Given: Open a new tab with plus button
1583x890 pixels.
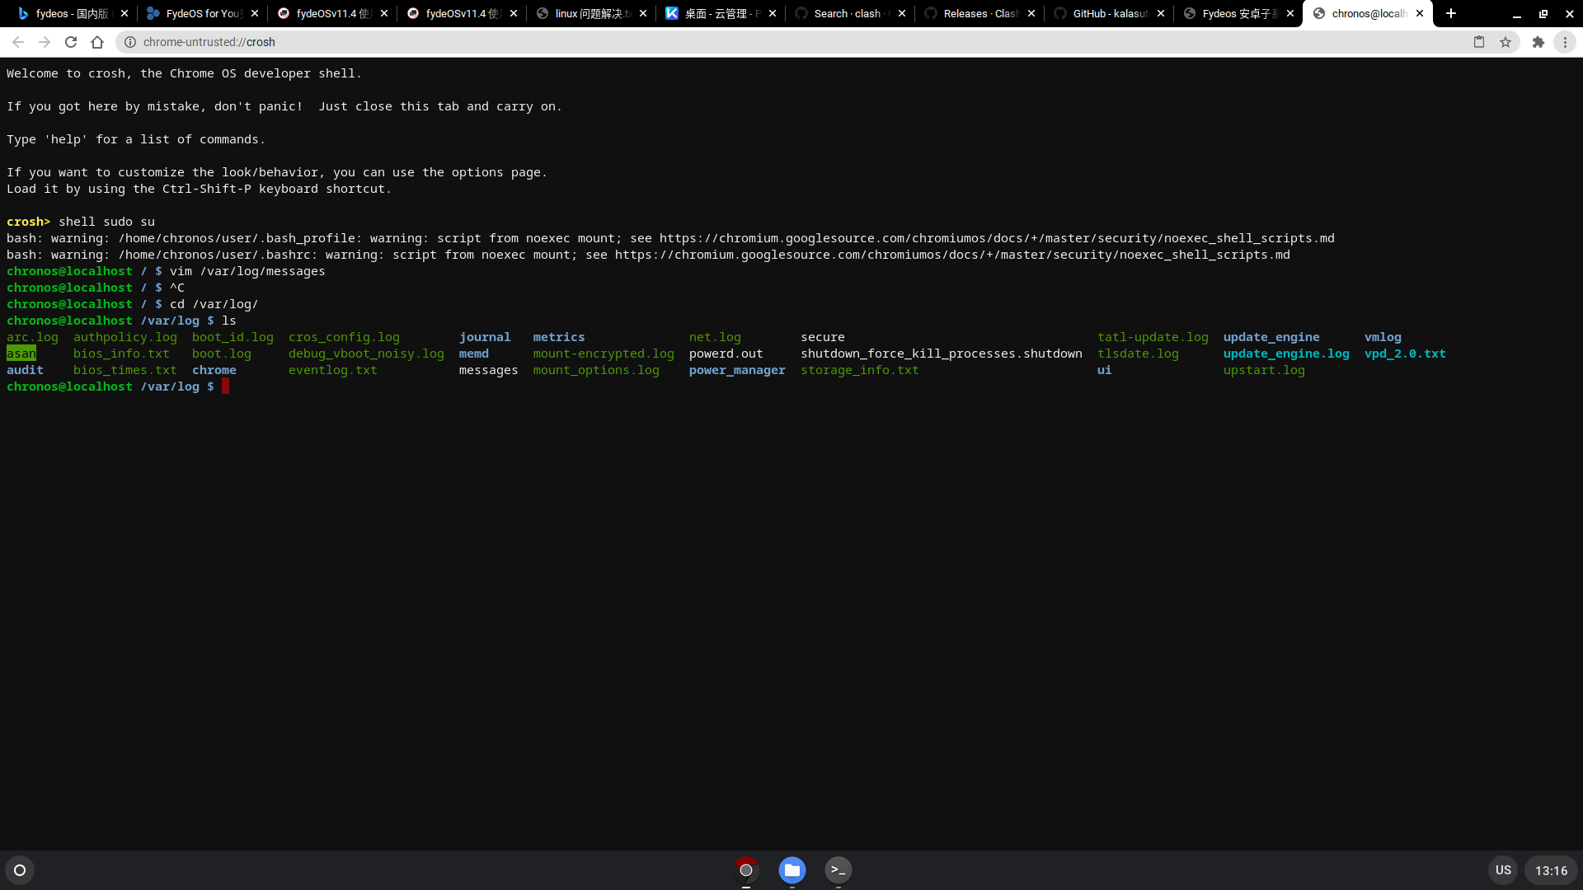Looking at the screenshot, I should [x=1451, y=13].
